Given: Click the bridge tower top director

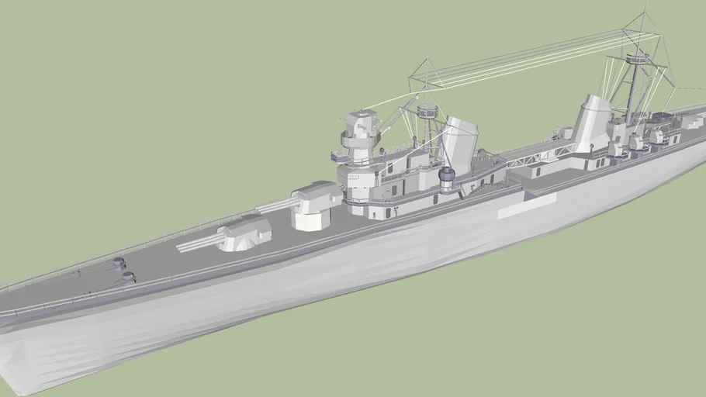Looking at the screenshot, I should (x=362, y=123).
